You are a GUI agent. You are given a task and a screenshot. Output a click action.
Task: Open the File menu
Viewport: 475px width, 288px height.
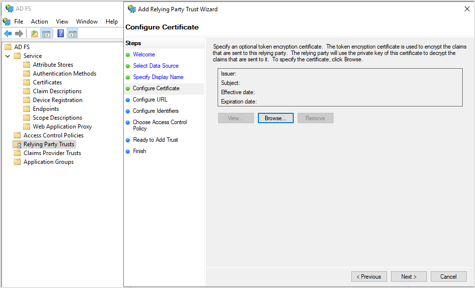point(19,21)
